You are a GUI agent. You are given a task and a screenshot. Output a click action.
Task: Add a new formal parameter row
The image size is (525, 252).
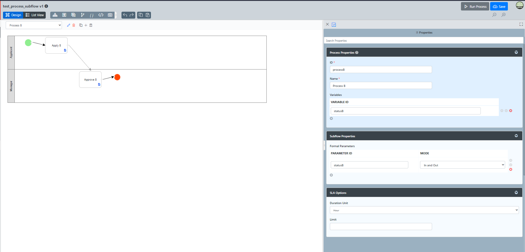click(x=331, y=175)
